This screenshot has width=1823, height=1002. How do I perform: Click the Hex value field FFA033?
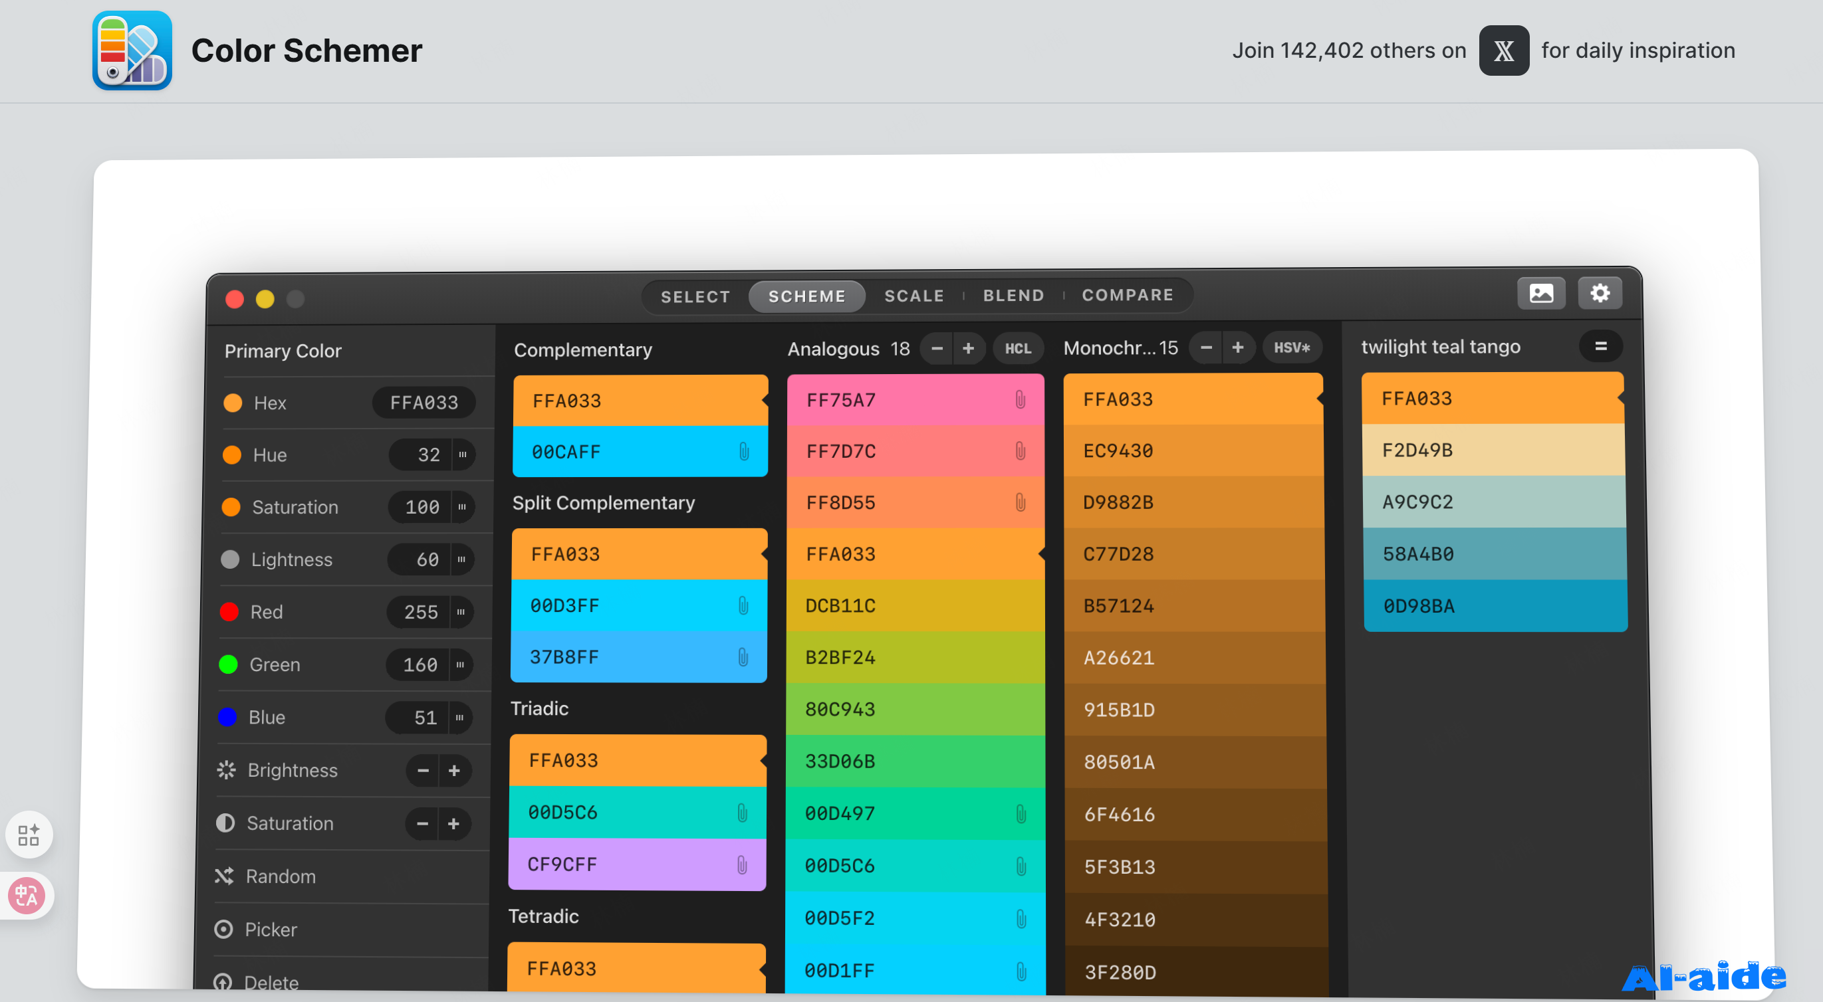[x=424, y=403]
